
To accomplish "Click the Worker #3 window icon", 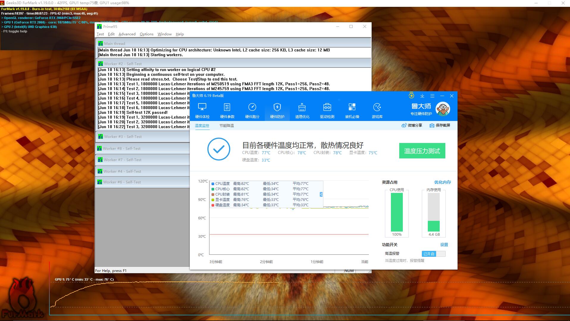I will [101, 136].
